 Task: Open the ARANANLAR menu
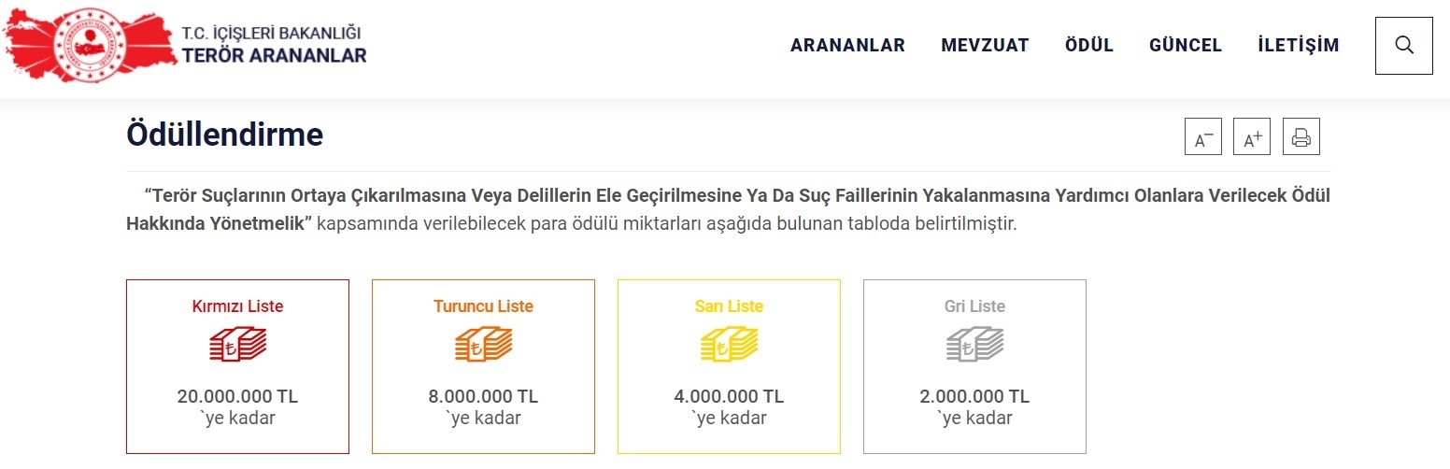847,46
